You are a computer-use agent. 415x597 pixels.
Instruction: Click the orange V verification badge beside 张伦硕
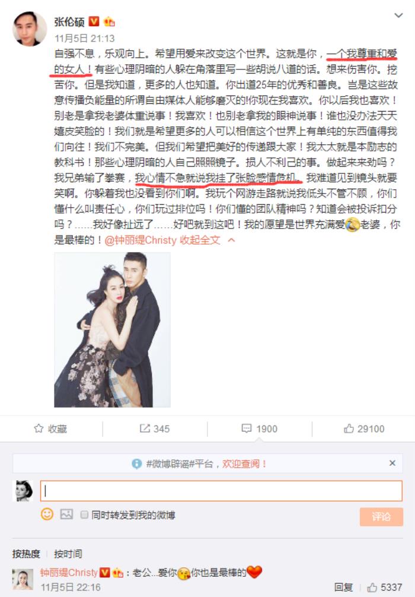[94, 21]
